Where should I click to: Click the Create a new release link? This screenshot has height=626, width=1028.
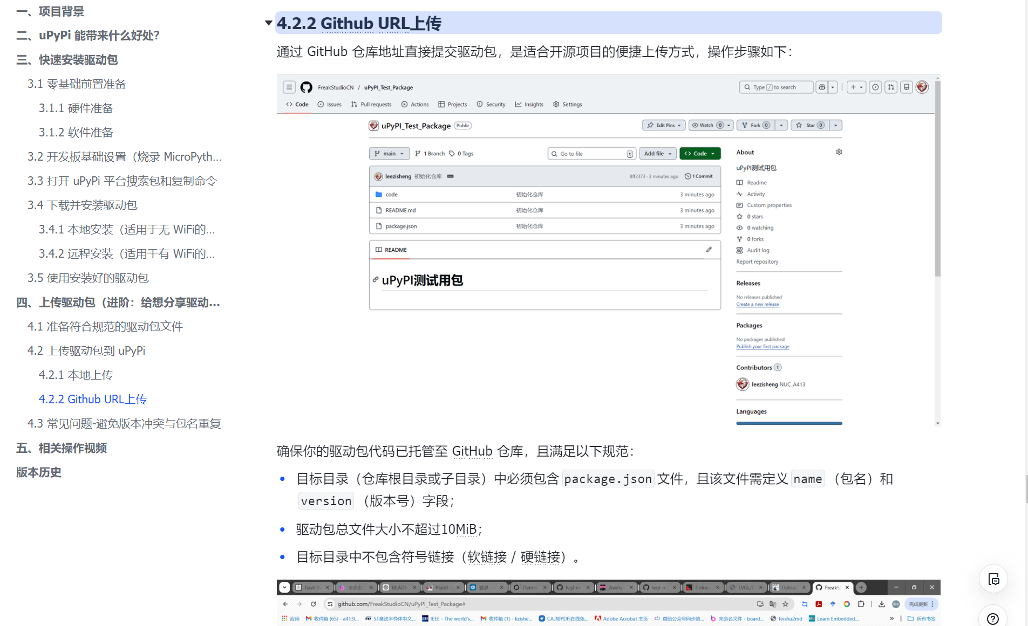click(x=757, y=304)
